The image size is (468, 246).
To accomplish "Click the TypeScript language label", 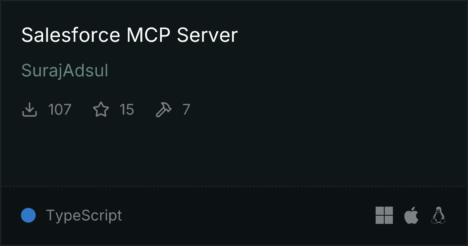I will [84, 216].
